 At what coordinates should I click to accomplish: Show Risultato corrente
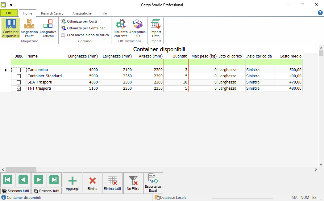[x=121, y=28]
